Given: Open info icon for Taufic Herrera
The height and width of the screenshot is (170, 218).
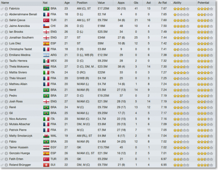Looking at the screenshot, I should click(x=6, y=61).
